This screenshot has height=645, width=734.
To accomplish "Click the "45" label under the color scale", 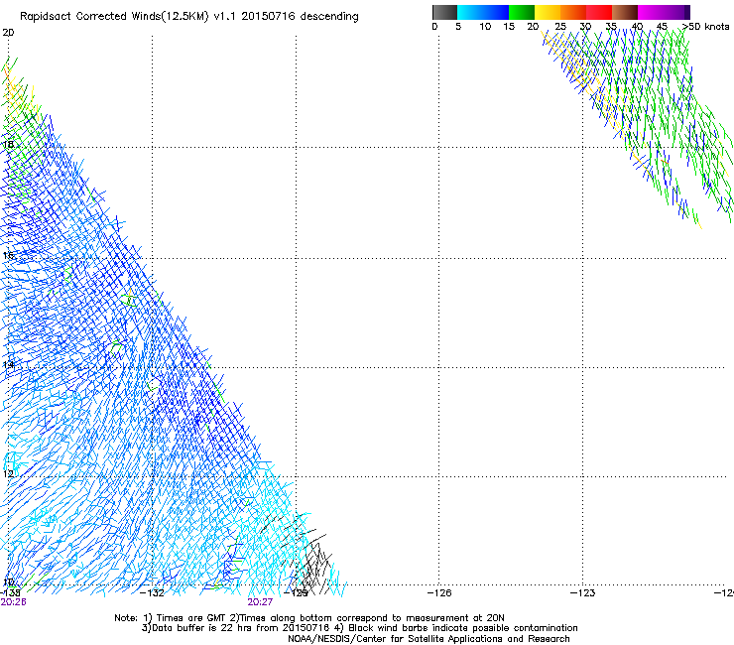I will pyautogui.click(x=662, y=27).
